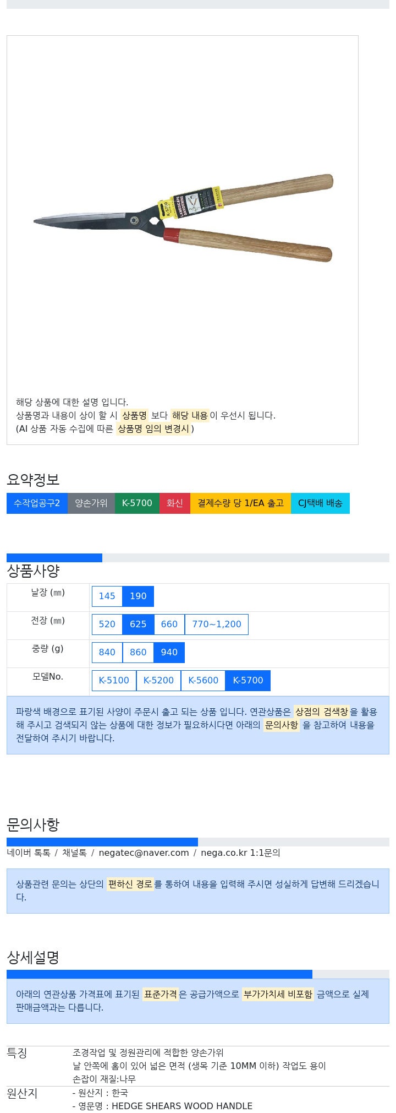The image size is (396, 1113).
Task: Select the red 화신 brand badge
Action: point(175,503)
